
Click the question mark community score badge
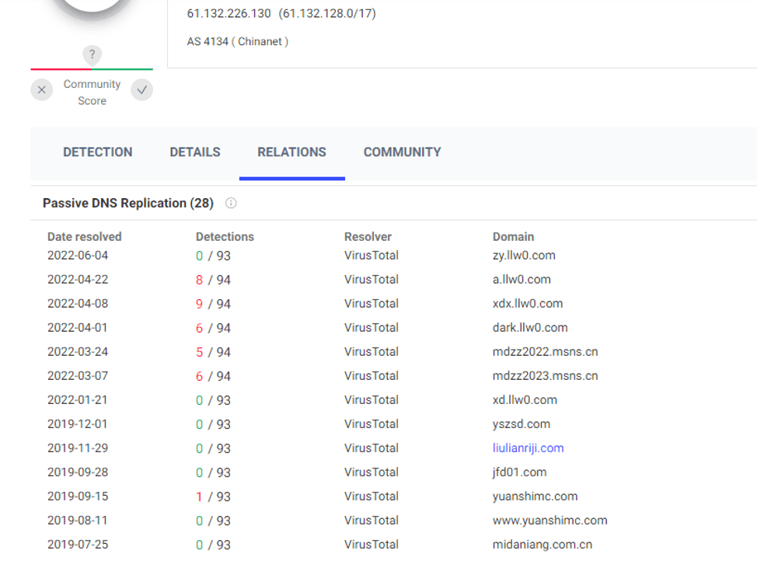[92, 54]
